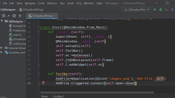Open the Run menu
175x98 pixels.
coord(62,3)
